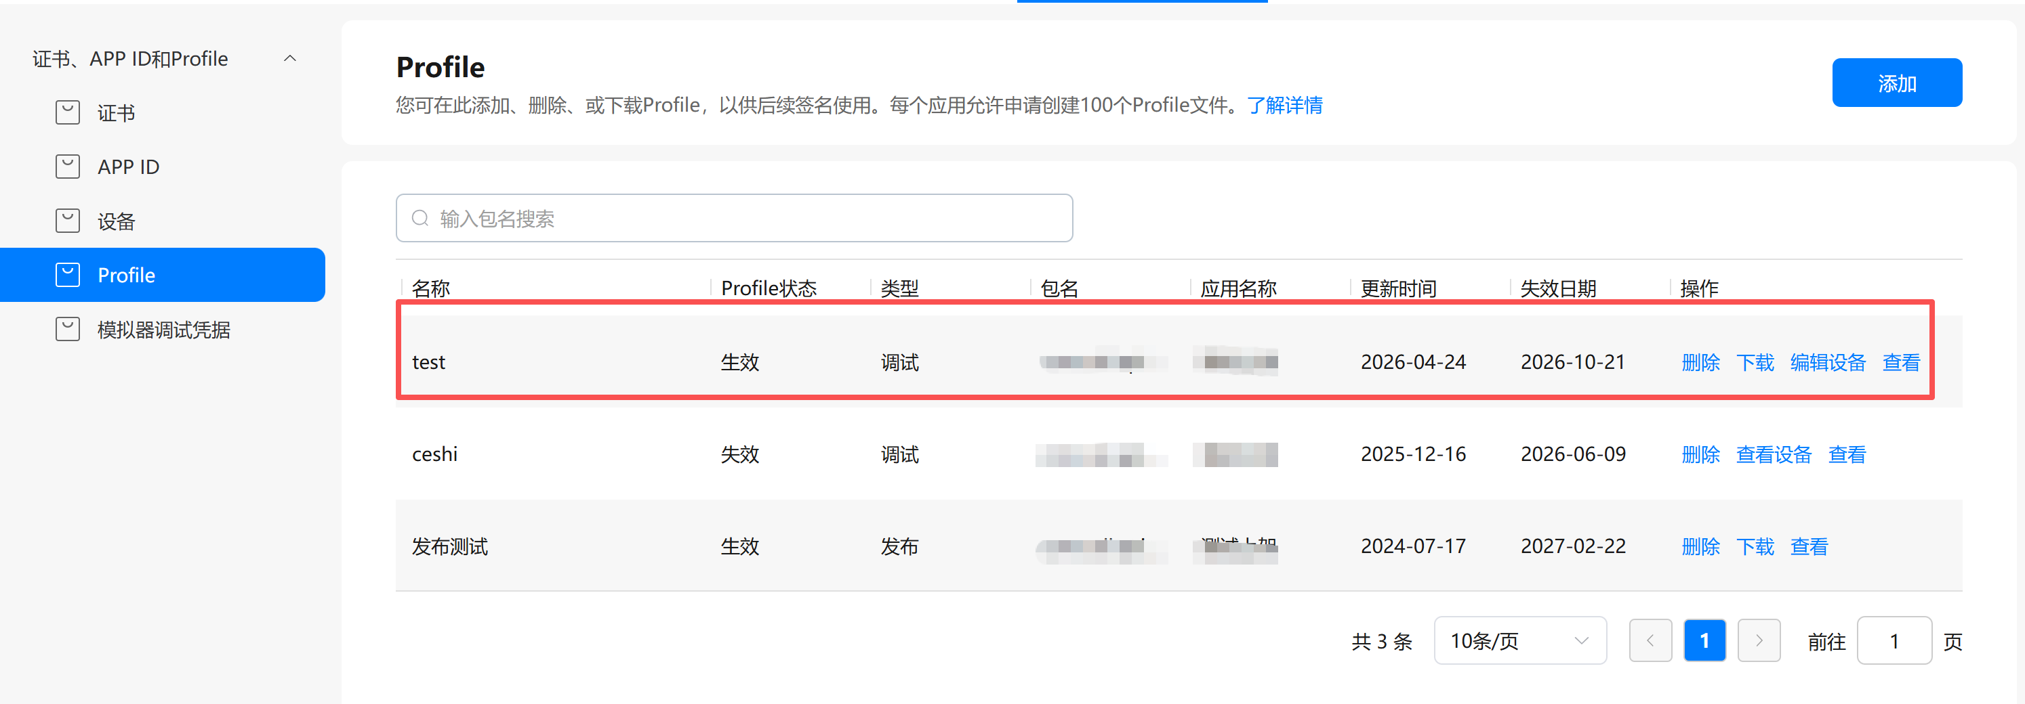Viewport: 2025px width, 704px height.
Task: Click the 2025-12-16 update date
Action: (x=1412, y=454)
